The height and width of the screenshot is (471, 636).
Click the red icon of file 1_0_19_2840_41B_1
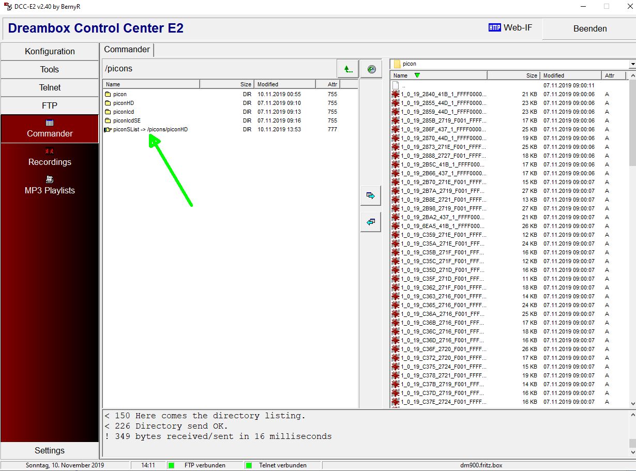[x=396, y=94]
